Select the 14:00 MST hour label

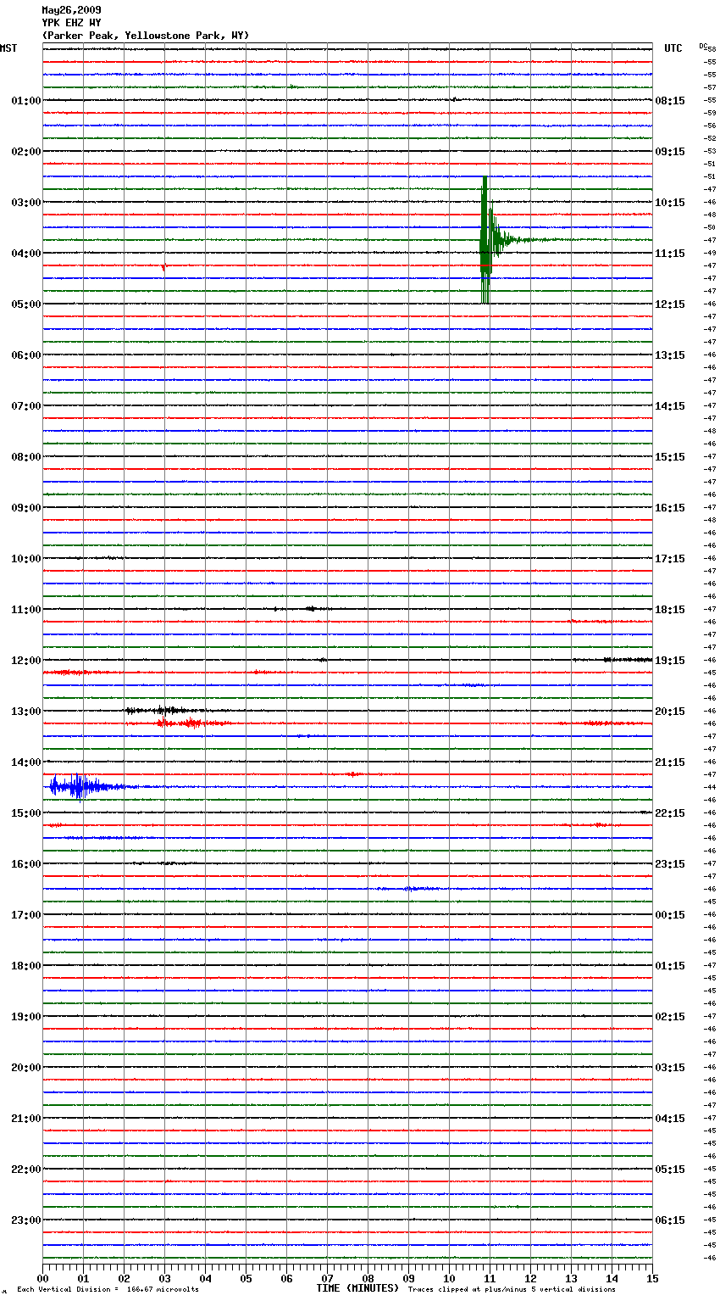26,762
